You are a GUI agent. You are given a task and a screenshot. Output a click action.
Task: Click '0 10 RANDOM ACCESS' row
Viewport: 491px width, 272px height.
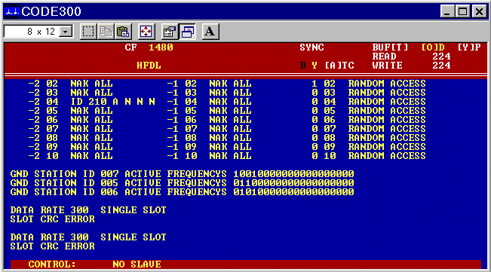(x=369, y=156)
